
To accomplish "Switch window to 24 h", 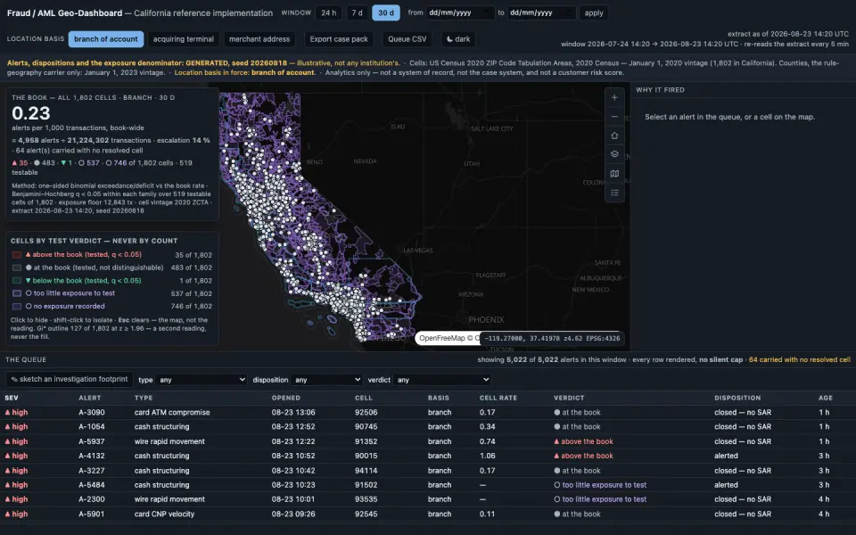I will click(329, 12).
